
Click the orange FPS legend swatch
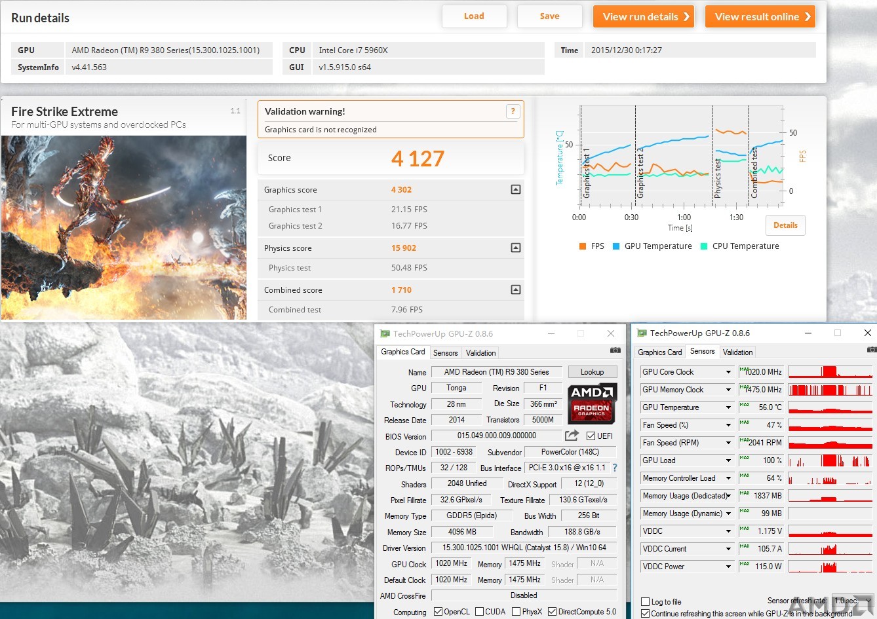coord(583,246)
